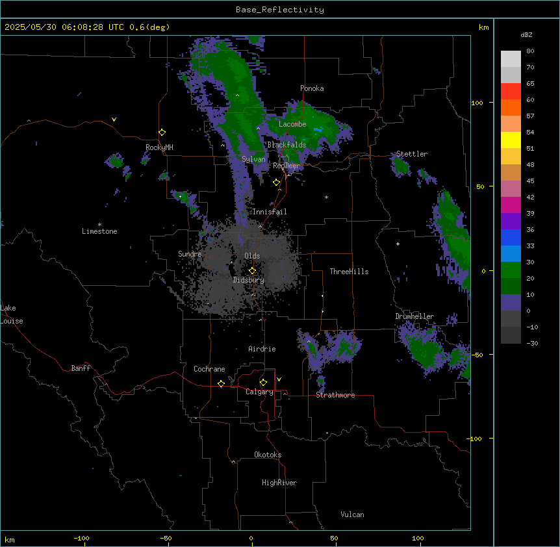
Task: Click the yellow diamond marker near RockyMH
Action: coord(162,133)
